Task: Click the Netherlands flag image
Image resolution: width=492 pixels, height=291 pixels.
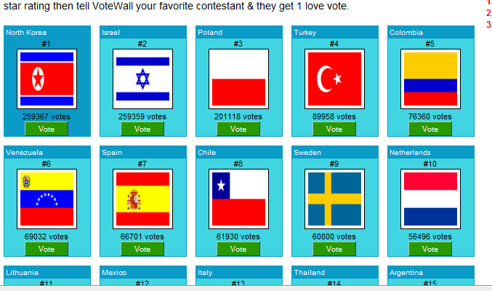Action: pyautogui.click(x=430, y=199)
